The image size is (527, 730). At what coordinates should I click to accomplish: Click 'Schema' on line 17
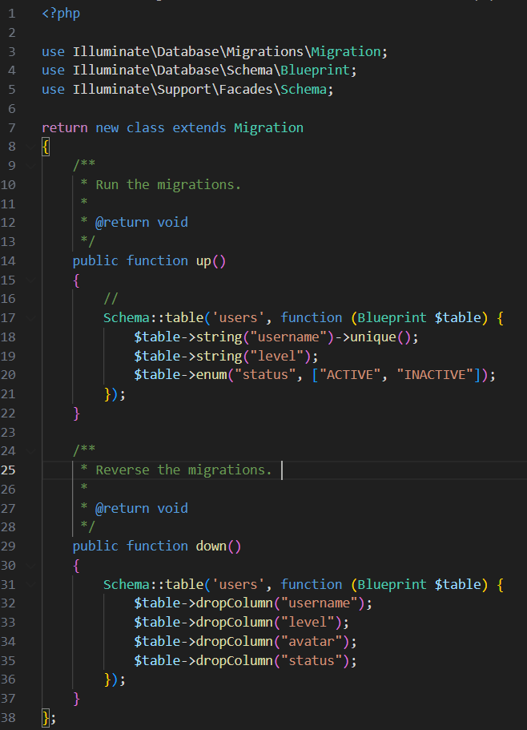click(x=127, y=317)
